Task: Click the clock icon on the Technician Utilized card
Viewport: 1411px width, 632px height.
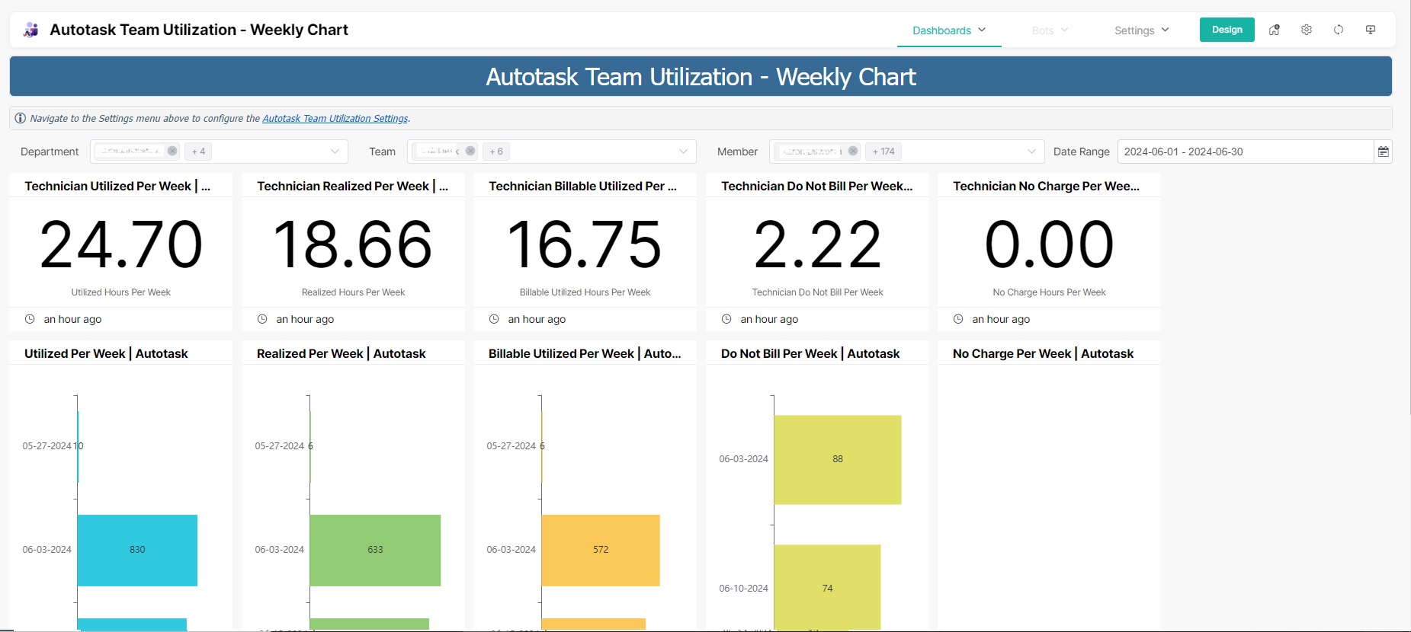Action: pos(30,319)
